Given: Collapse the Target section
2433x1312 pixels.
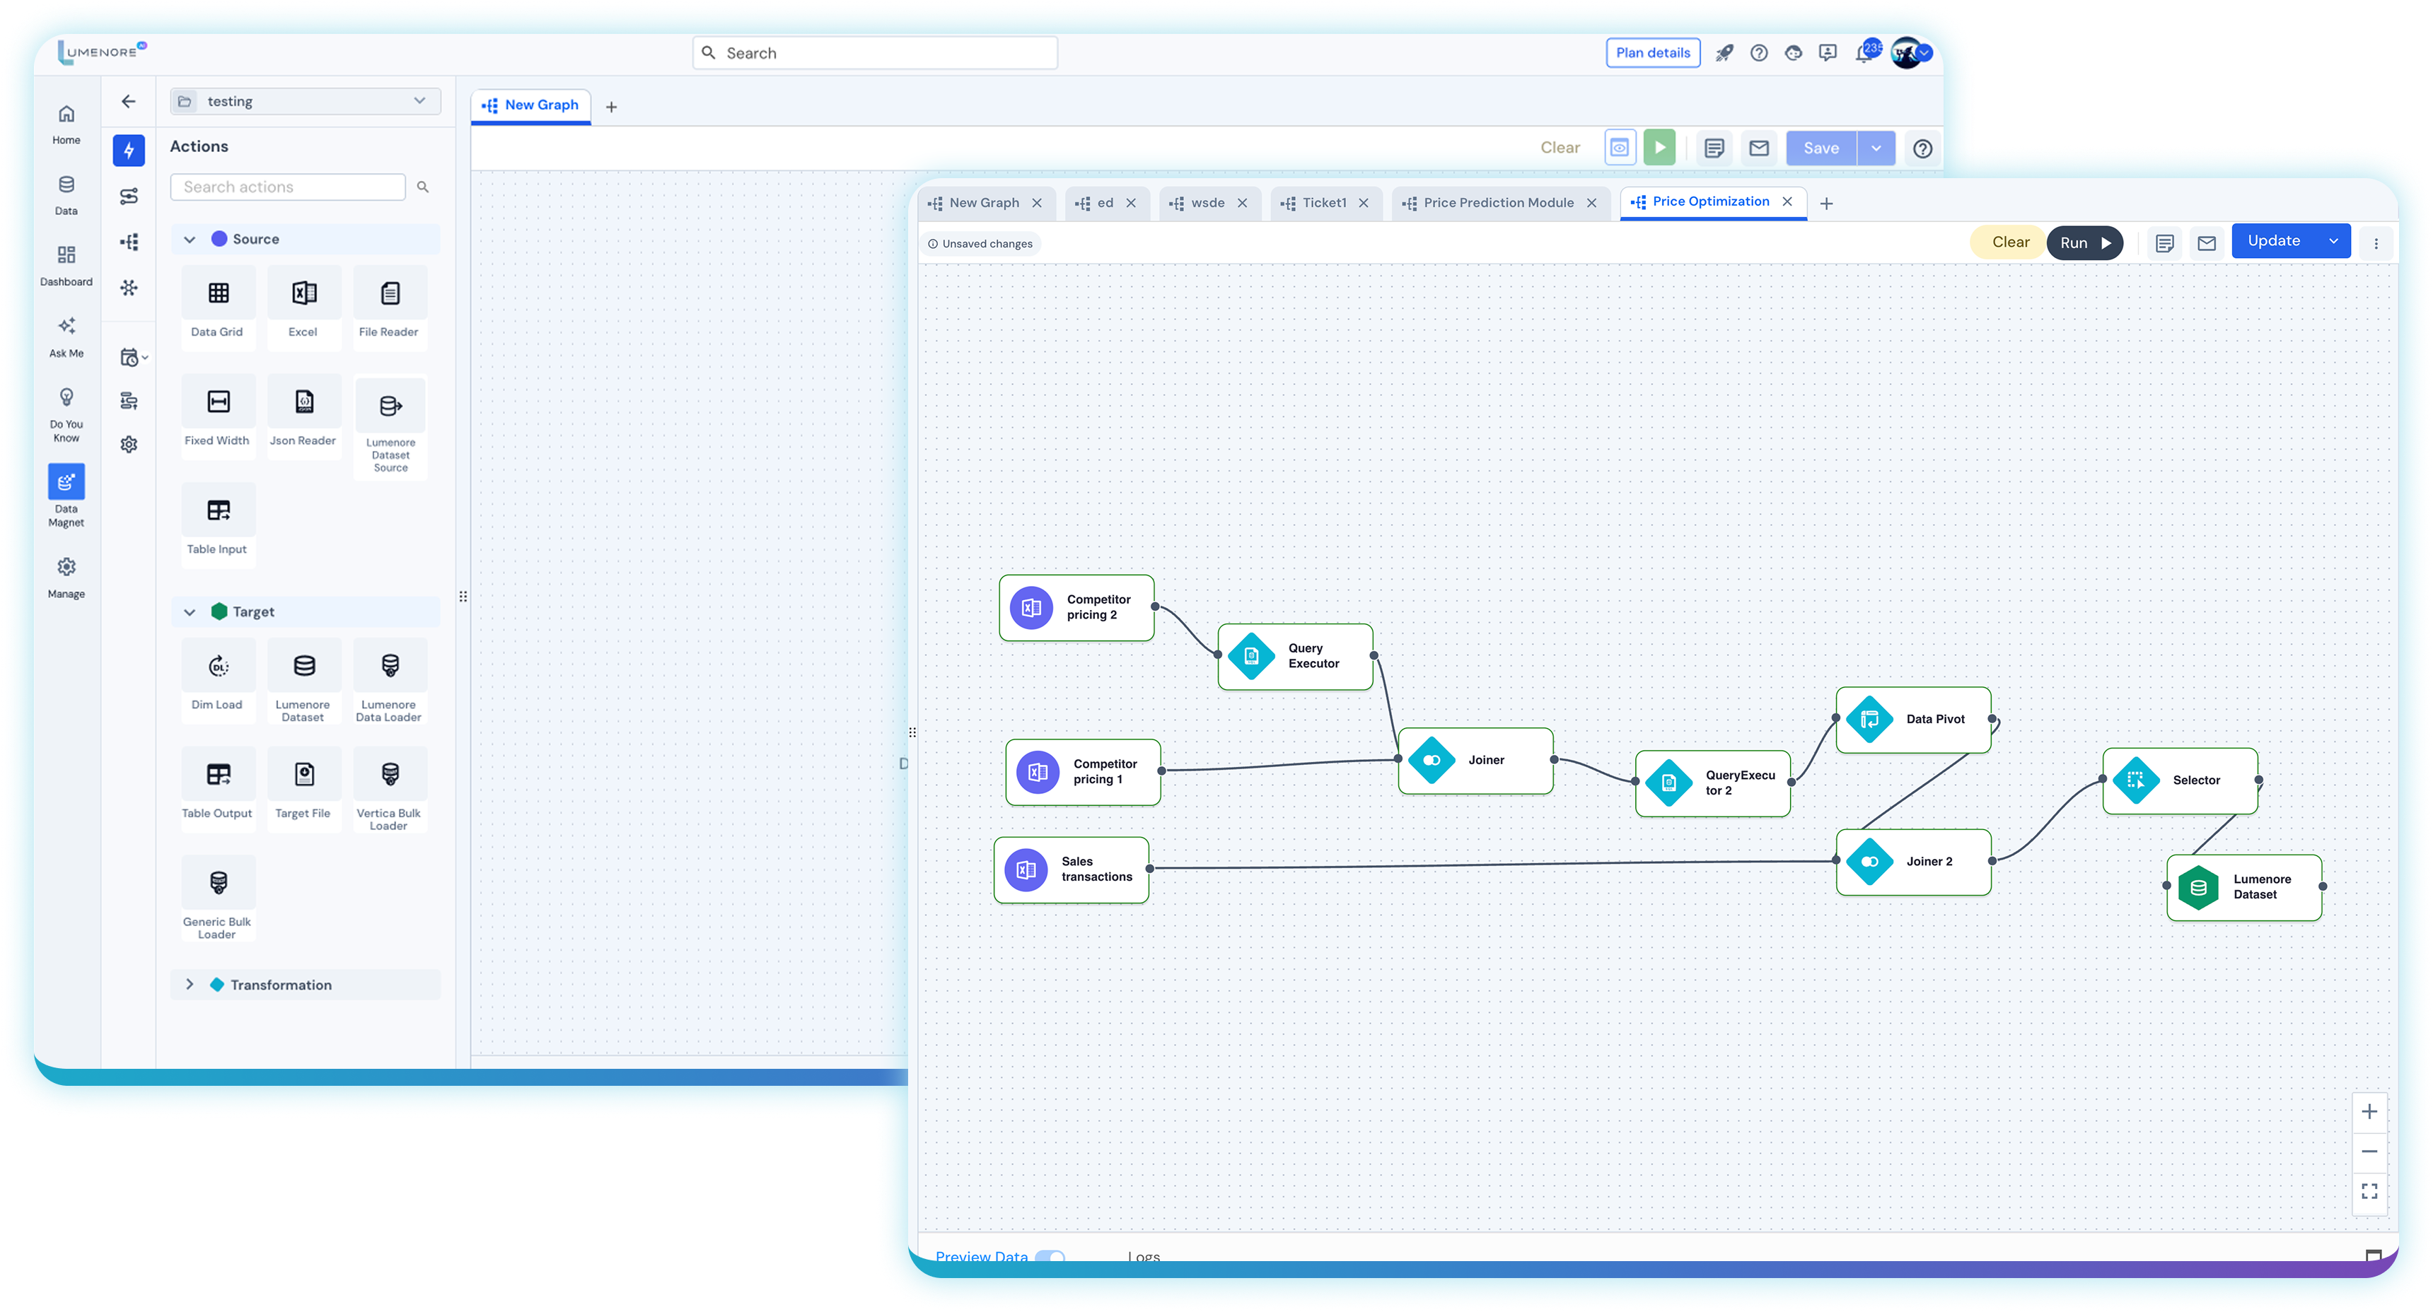Looking at the screenshot, I should pyautogui.click(x=190, y=613).
